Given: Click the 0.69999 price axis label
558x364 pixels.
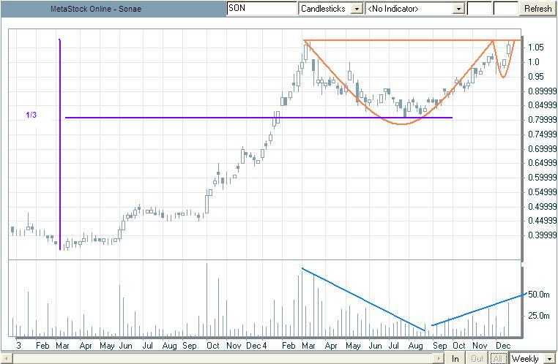Looking at the screenshot, I should point(542,148).
